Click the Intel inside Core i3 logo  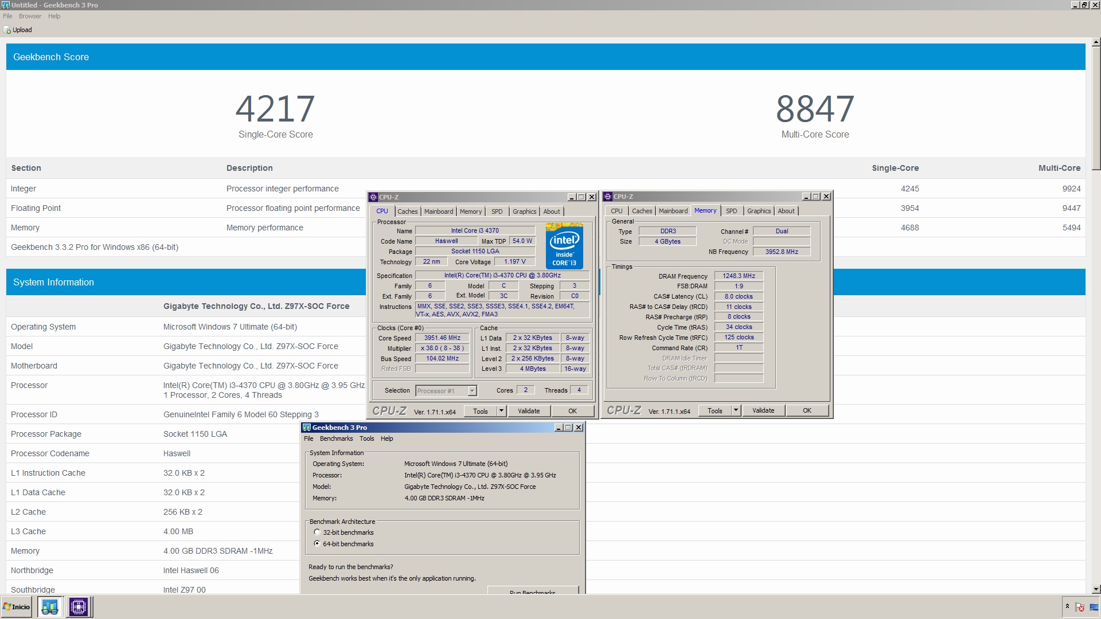(x=564, y=246)
